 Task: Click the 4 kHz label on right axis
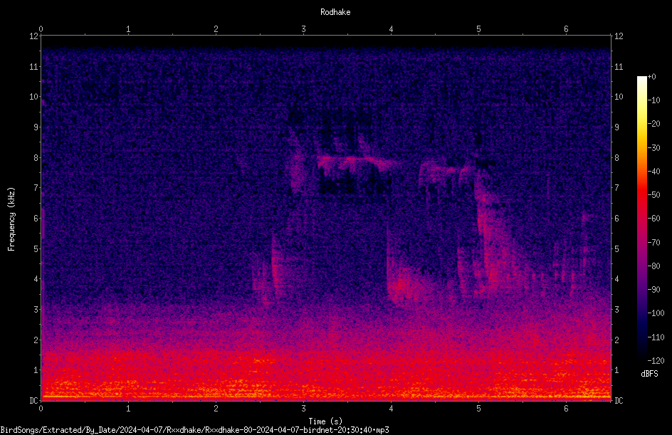click(616, 279)
